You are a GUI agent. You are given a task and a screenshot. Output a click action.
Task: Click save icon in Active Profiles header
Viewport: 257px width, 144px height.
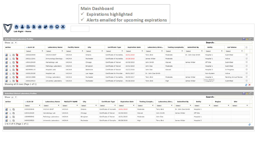244,39
